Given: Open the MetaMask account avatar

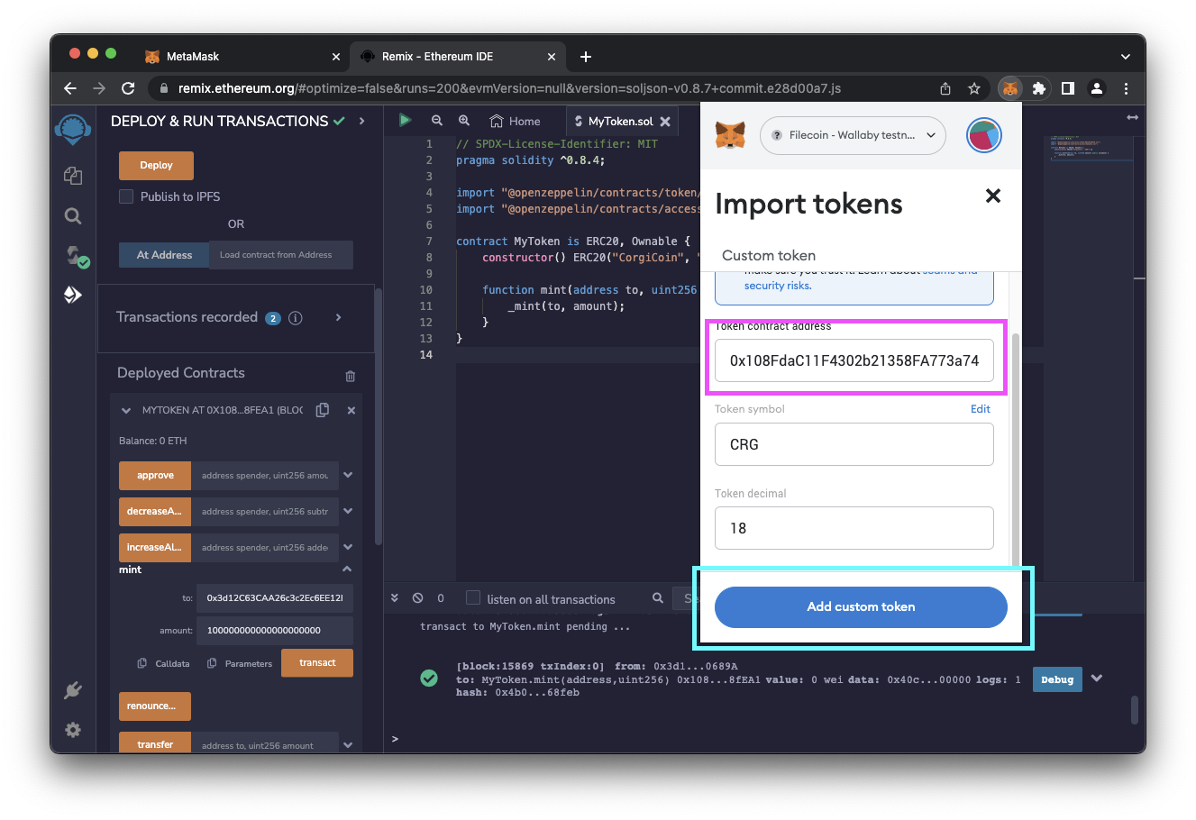Looking at the screenshot, I should (984, 135).
